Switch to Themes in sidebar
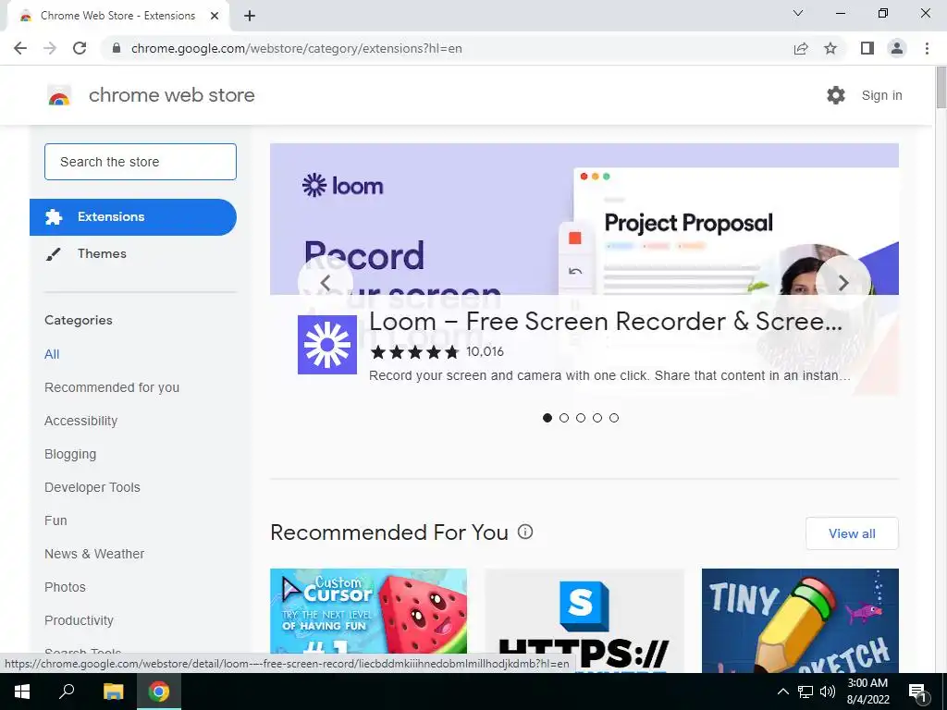This screenshot has height=710, width=947. 102,253
